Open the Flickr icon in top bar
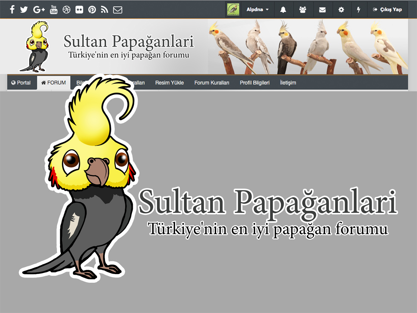 click(79, 9)
